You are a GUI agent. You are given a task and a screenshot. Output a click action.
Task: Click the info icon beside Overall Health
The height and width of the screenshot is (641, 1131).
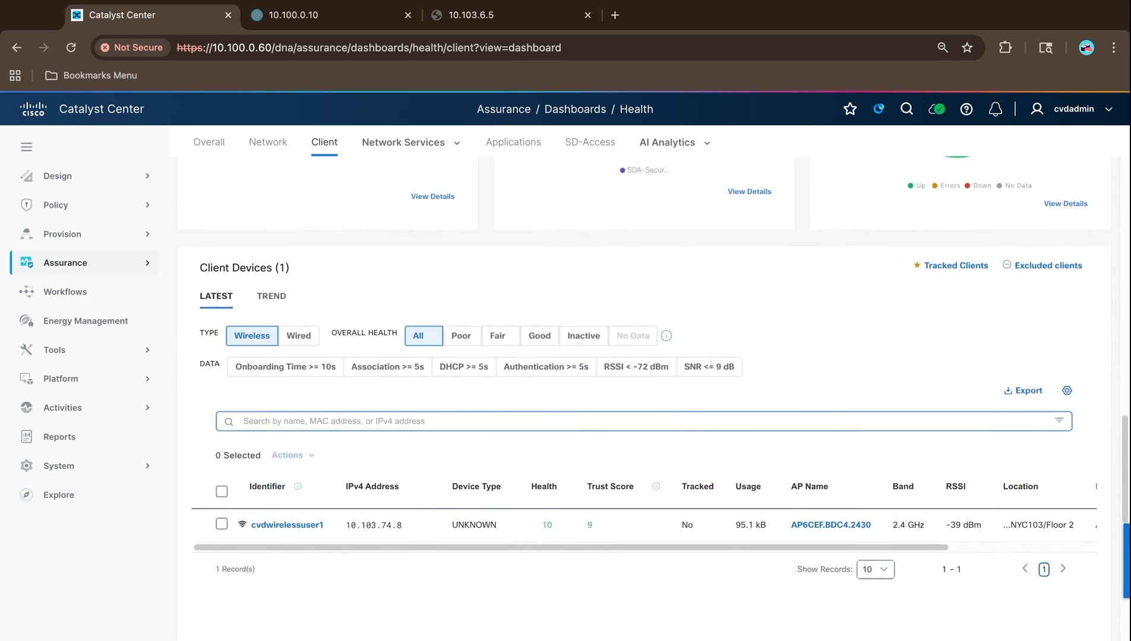[666, 336]
